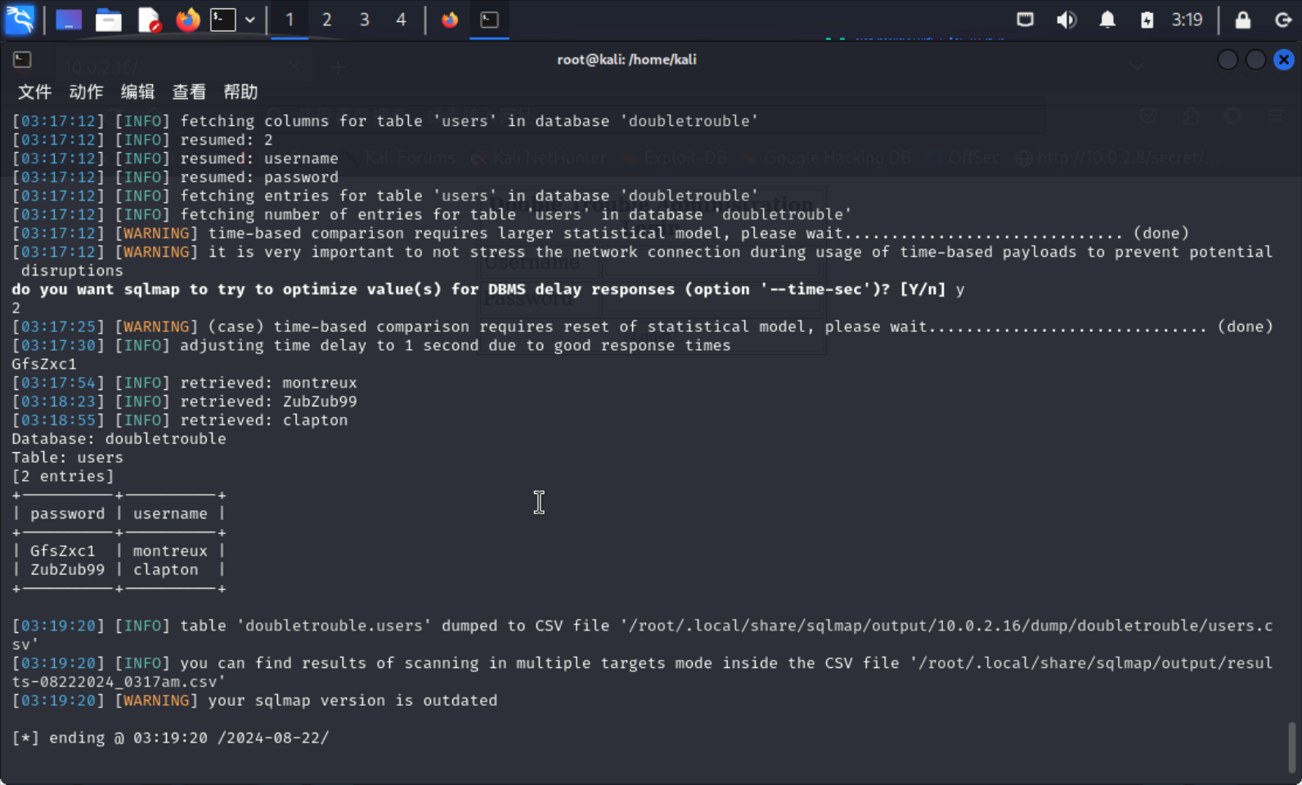This screenshot has width=1302, height=785.
Task: Open the volume control tray icon
Action: (x=1066, y=20)
